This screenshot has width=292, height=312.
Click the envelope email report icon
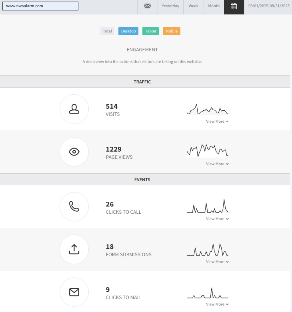[x=148, y=6]
